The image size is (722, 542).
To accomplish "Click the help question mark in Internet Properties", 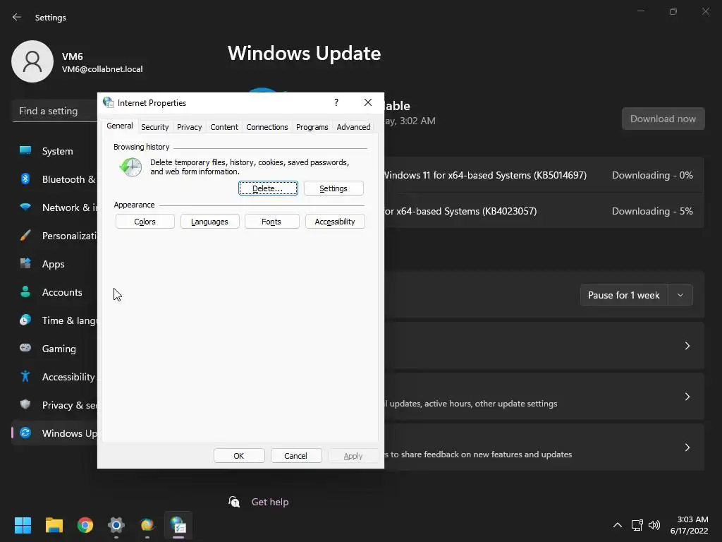I will click(x=336, y=102).
